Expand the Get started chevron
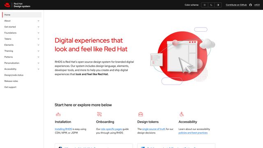 click(38, 27)
